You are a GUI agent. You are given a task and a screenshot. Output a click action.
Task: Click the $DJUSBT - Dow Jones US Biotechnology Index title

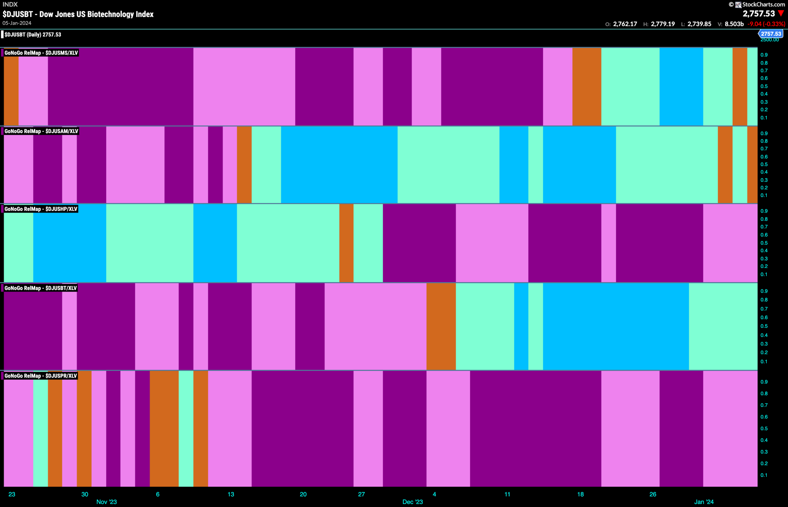point(78,14)
